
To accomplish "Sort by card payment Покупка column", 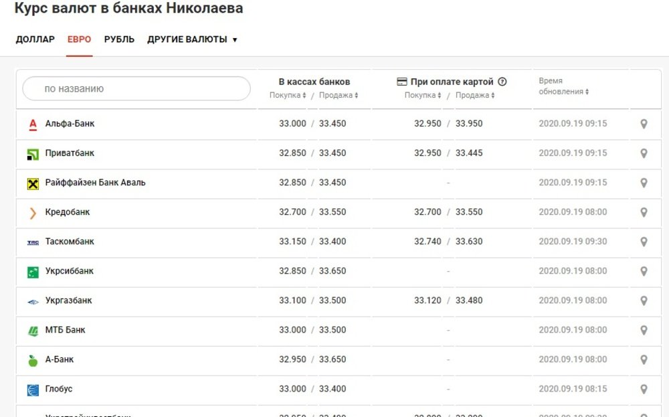I will [x=423, y=95].
